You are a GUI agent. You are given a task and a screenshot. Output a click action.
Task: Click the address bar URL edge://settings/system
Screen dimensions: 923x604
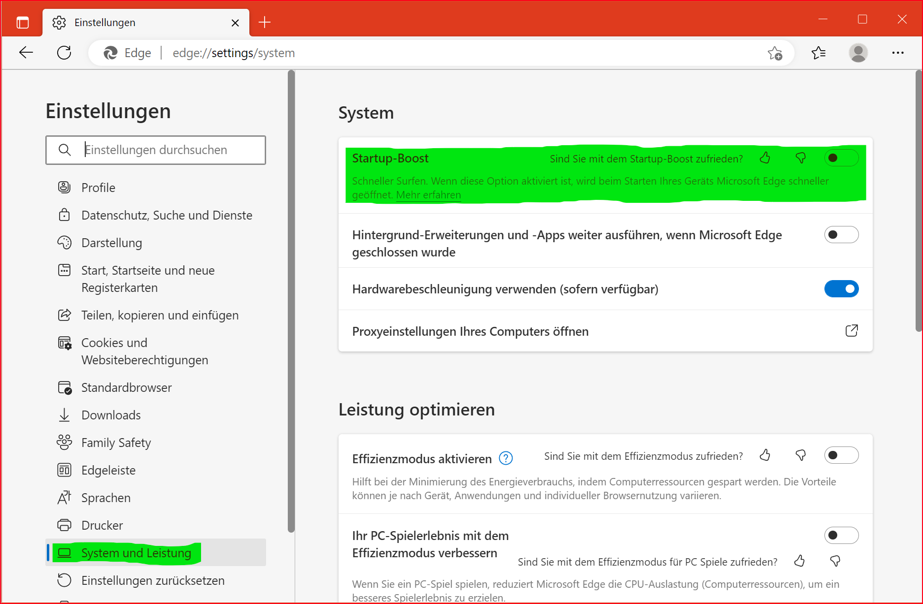(x=234, y=53)
